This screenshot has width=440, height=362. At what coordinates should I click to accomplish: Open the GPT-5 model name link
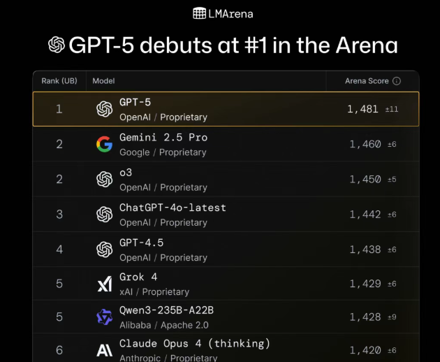point(135,102)
